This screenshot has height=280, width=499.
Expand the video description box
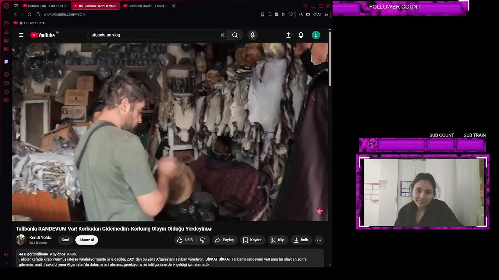click(x=170, y=259)
